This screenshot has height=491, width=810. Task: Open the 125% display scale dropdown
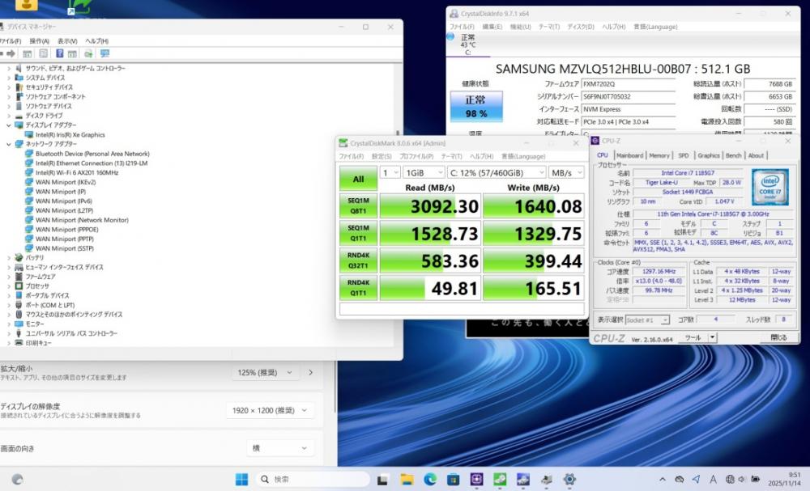point(266,373)
